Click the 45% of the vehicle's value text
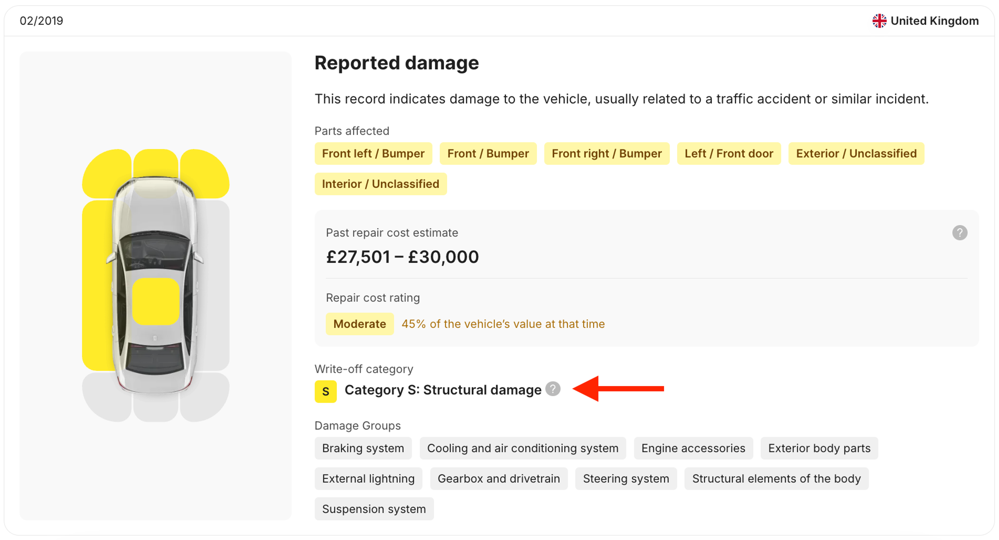 pos(503,324)
